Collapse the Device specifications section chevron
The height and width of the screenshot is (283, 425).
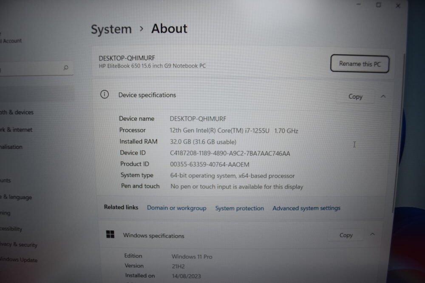[x=383, y=96]
